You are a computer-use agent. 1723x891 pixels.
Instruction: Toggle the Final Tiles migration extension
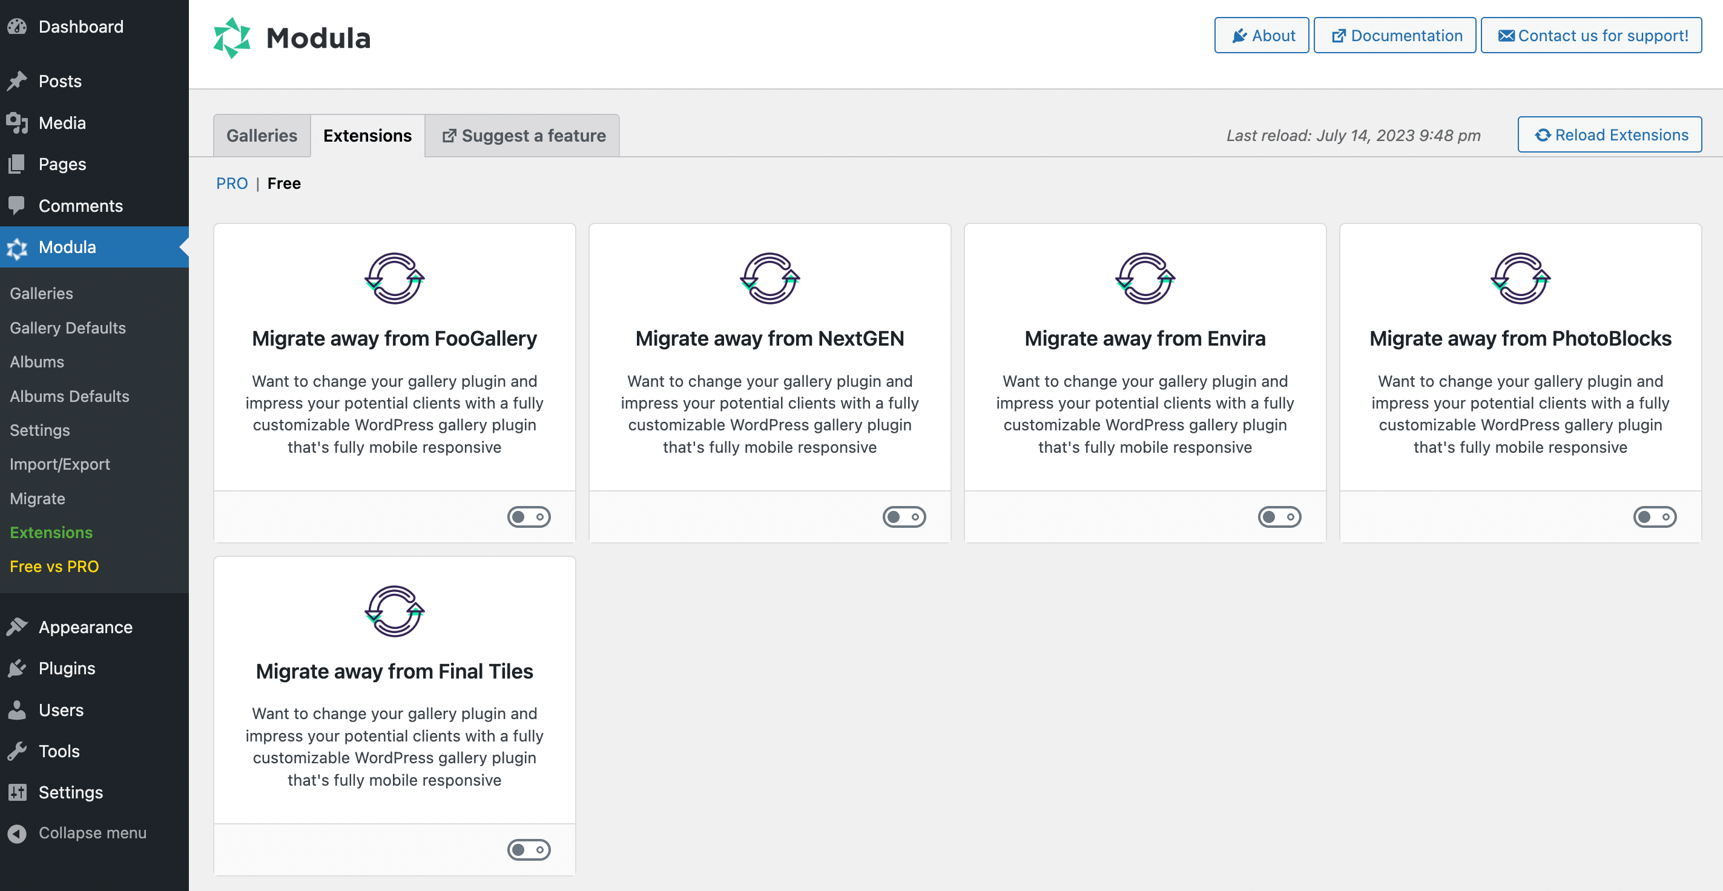[x=529, y=849]
